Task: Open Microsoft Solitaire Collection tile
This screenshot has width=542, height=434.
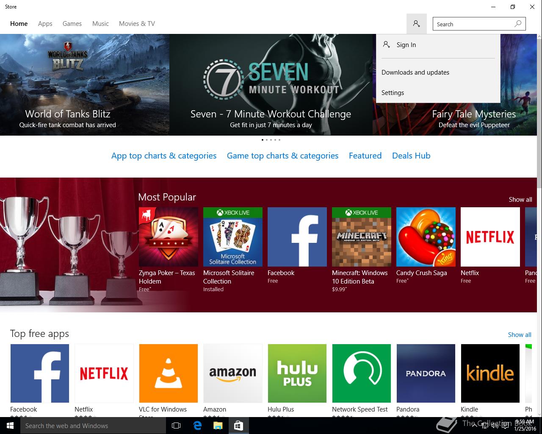Action: click(233, 237)
